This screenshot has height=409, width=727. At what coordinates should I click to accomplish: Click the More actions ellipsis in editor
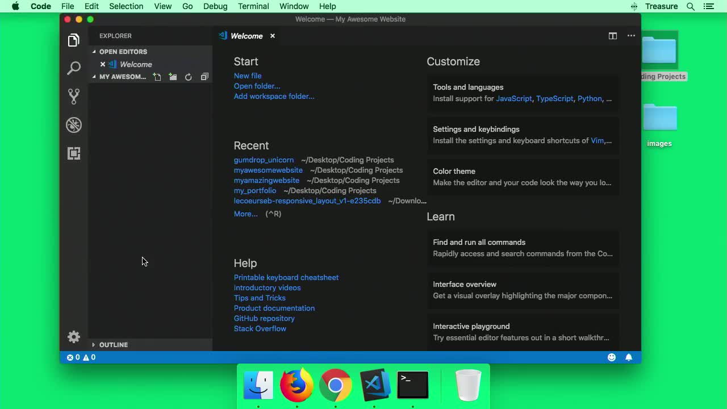(x=631, y=36)
